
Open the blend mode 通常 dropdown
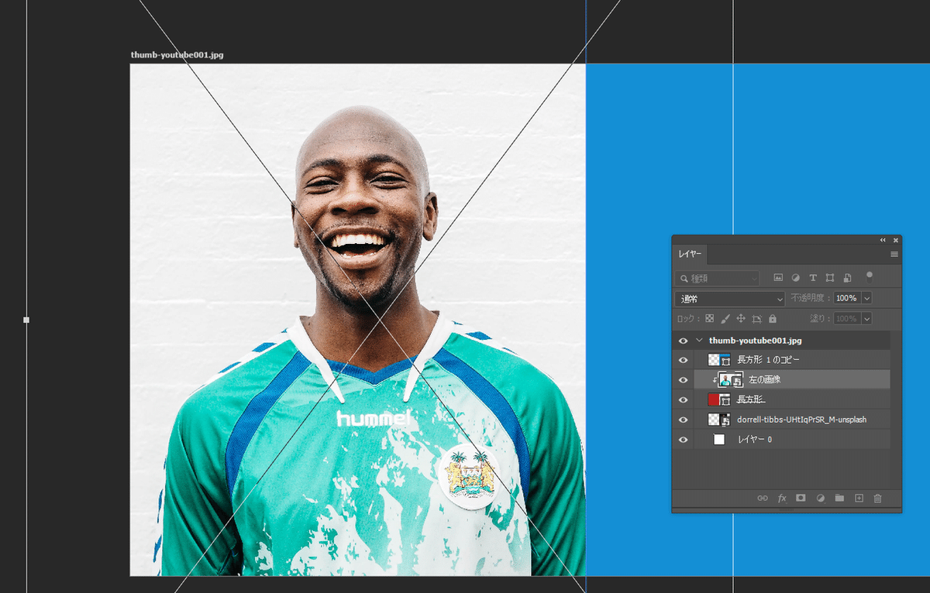[x=731, y=298]
